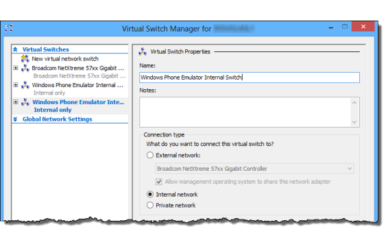This screenshot has width=386, height=251.
Task: Collapse the Virtual Switches section chevron
Action: click(15, 49)
